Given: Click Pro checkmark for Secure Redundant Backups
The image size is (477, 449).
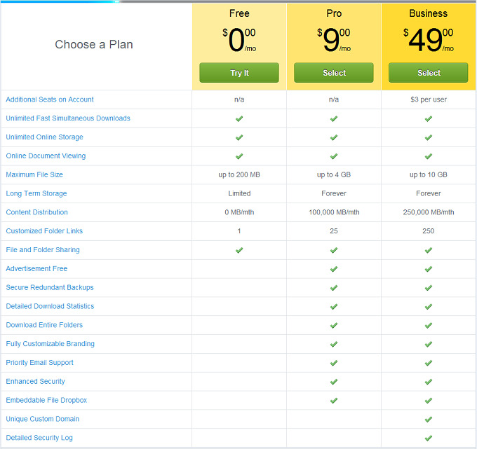Looking at the screenshot, I should point(334,288).
